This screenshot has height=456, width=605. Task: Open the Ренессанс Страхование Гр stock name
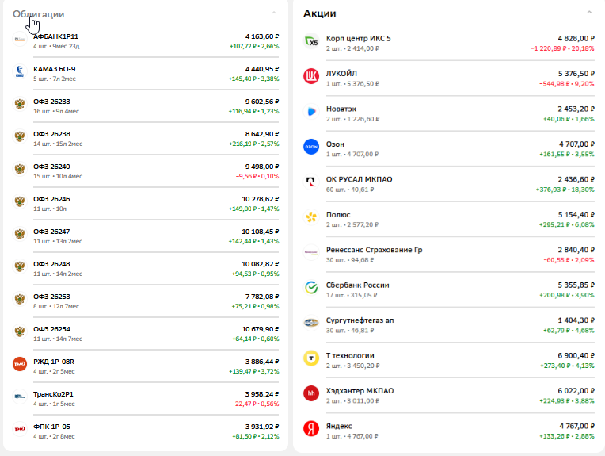click(375, 250)
